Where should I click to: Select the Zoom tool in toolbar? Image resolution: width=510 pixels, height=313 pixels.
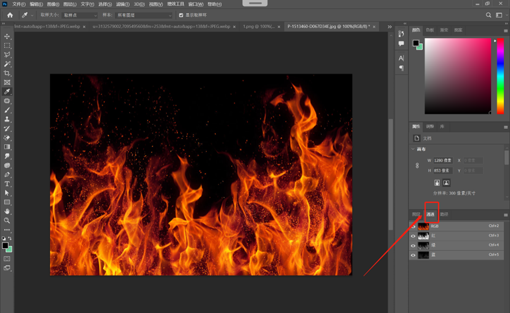click(7, 220)
